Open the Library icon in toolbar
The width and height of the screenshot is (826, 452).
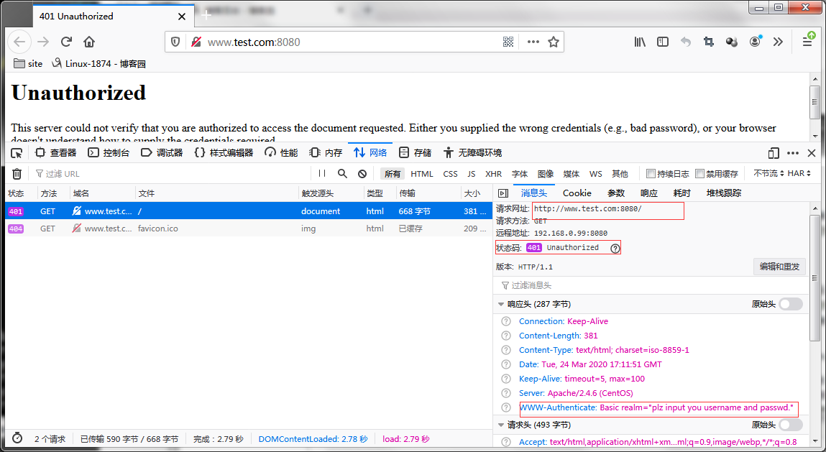click(640, 42)
